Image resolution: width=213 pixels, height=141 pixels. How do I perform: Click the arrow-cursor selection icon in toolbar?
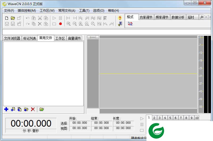click(105, 18)
